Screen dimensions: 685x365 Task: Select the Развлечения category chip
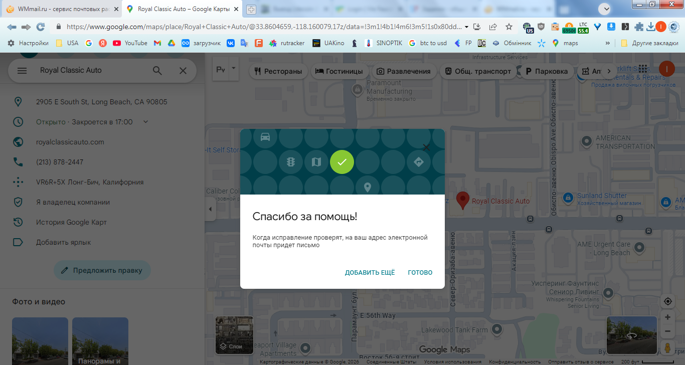[403, 71]
